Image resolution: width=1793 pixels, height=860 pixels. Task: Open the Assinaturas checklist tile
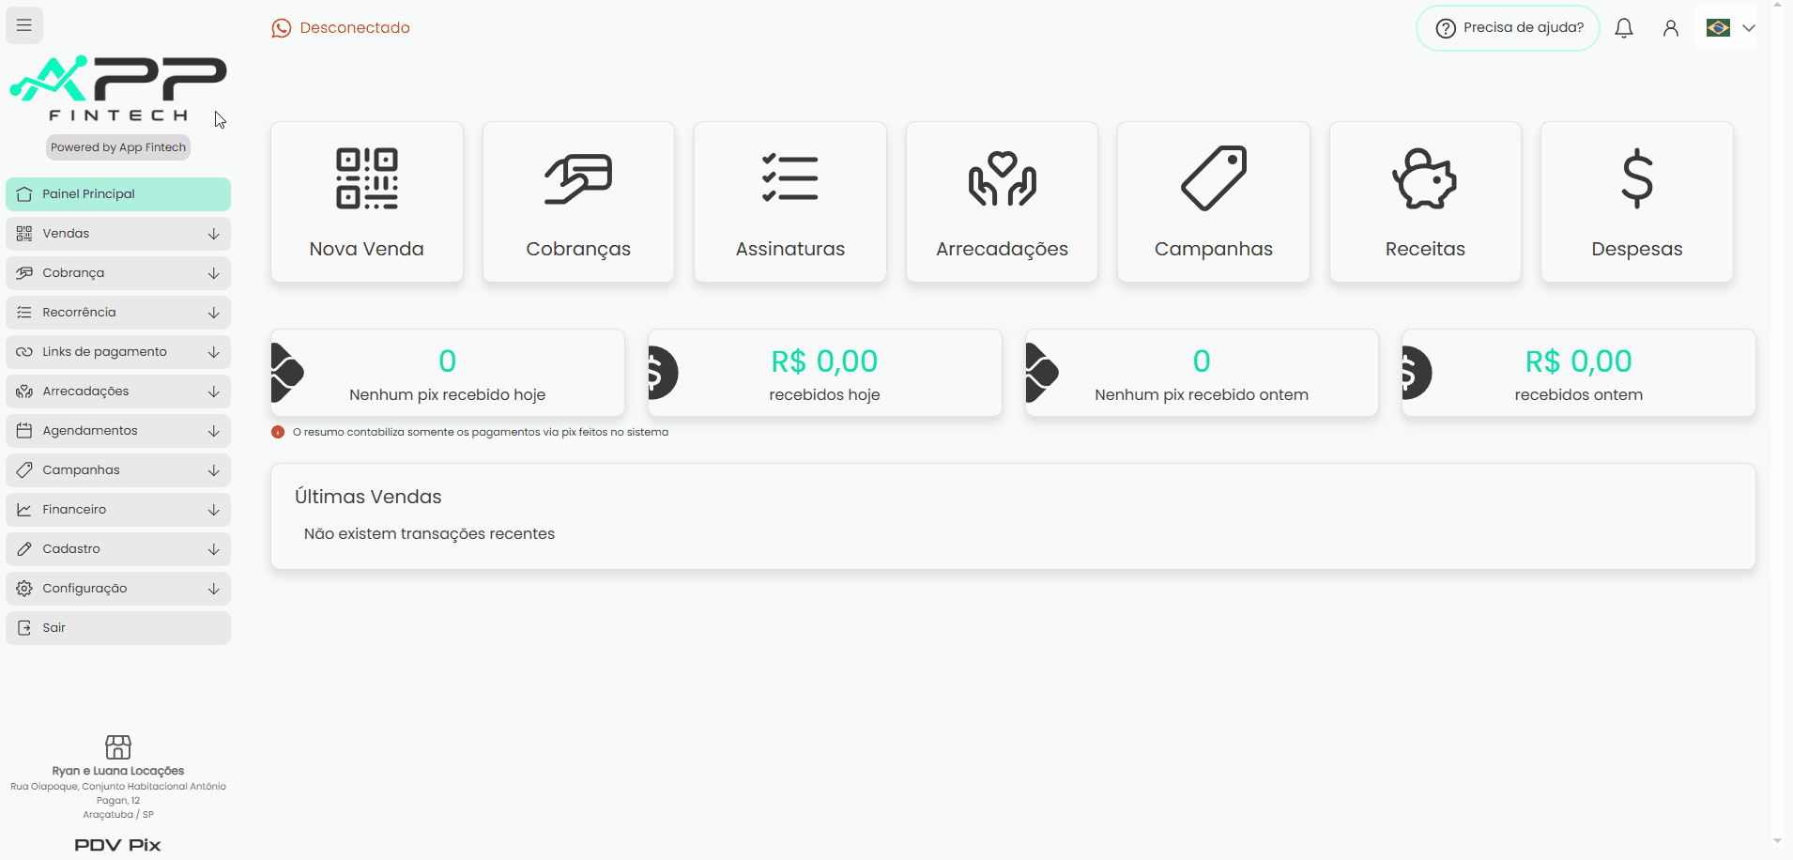tap(790, 202)
